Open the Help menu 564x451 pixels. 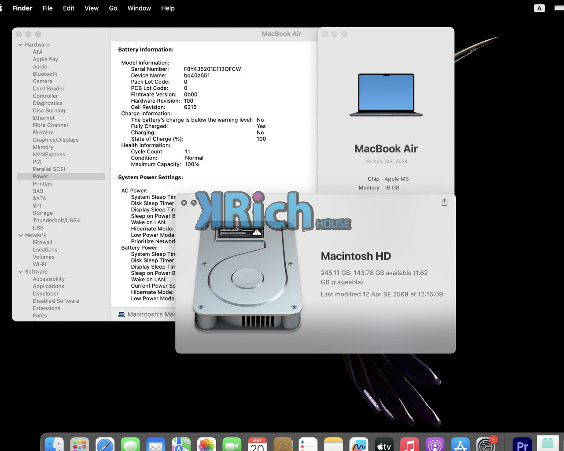coord(168,8)
